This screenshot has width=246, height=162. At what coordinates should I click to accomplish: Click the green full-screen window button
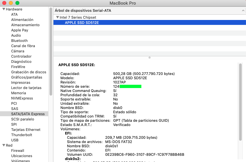[x=17, y=3]
